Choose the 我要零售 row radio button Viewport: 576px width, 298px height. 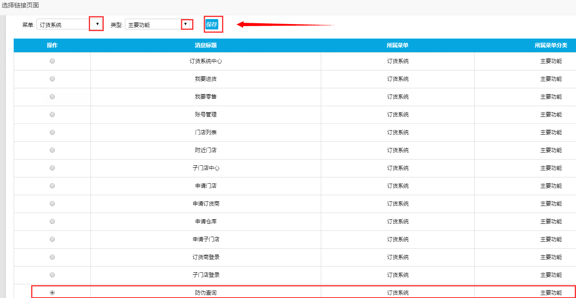coord(52,97)
